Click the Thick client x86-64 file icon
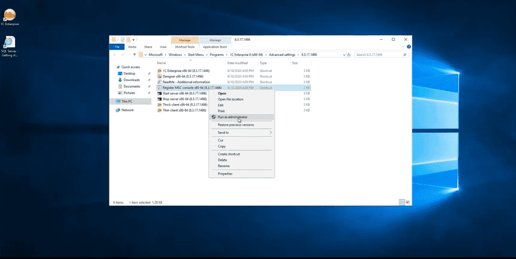Screen dimensions: 516x259 160,105
